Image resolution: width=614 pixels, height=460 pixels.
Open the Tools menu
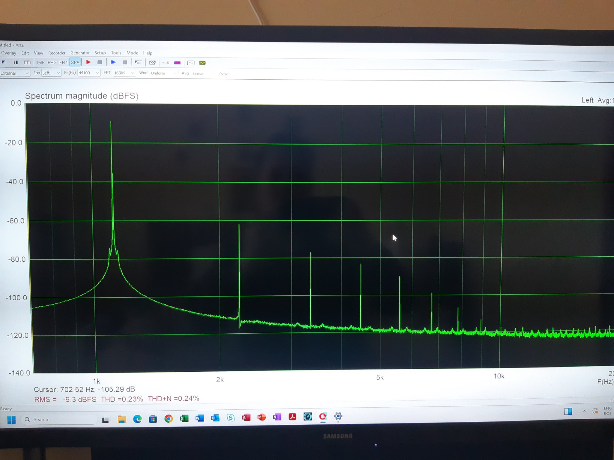[116, 53]
